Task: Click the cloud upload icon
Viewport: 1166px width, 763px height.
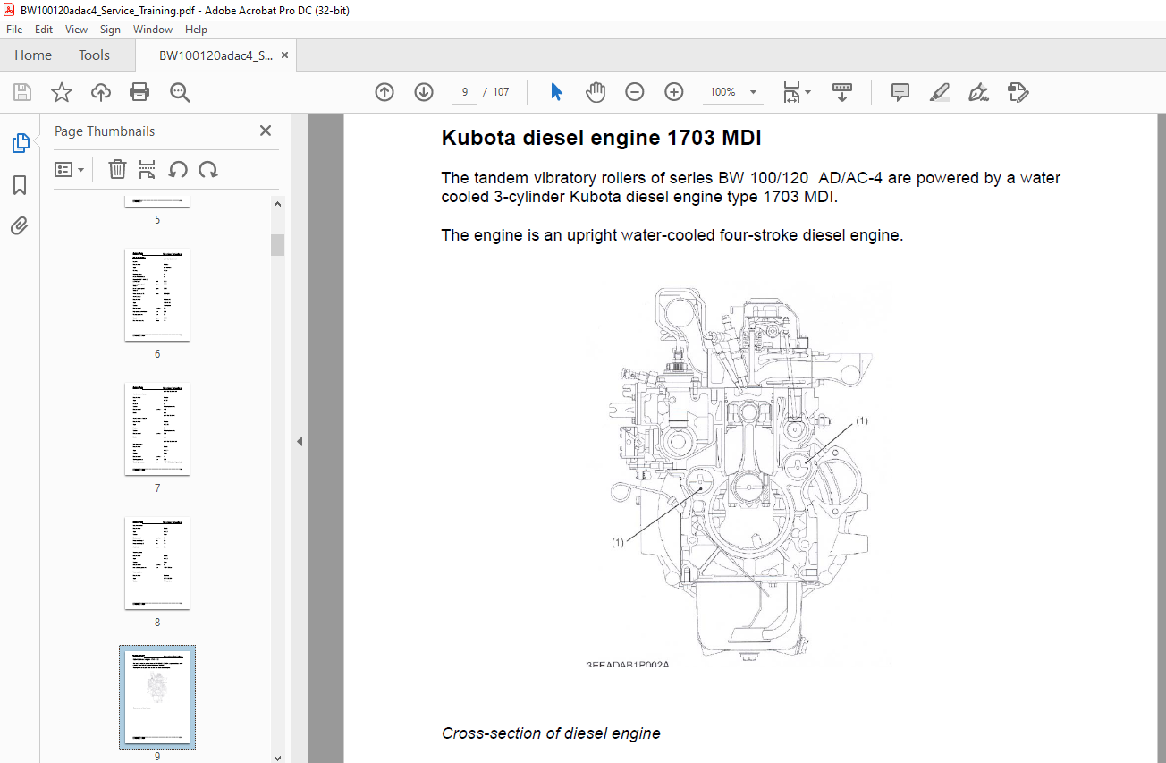Action: pos(101,92)
